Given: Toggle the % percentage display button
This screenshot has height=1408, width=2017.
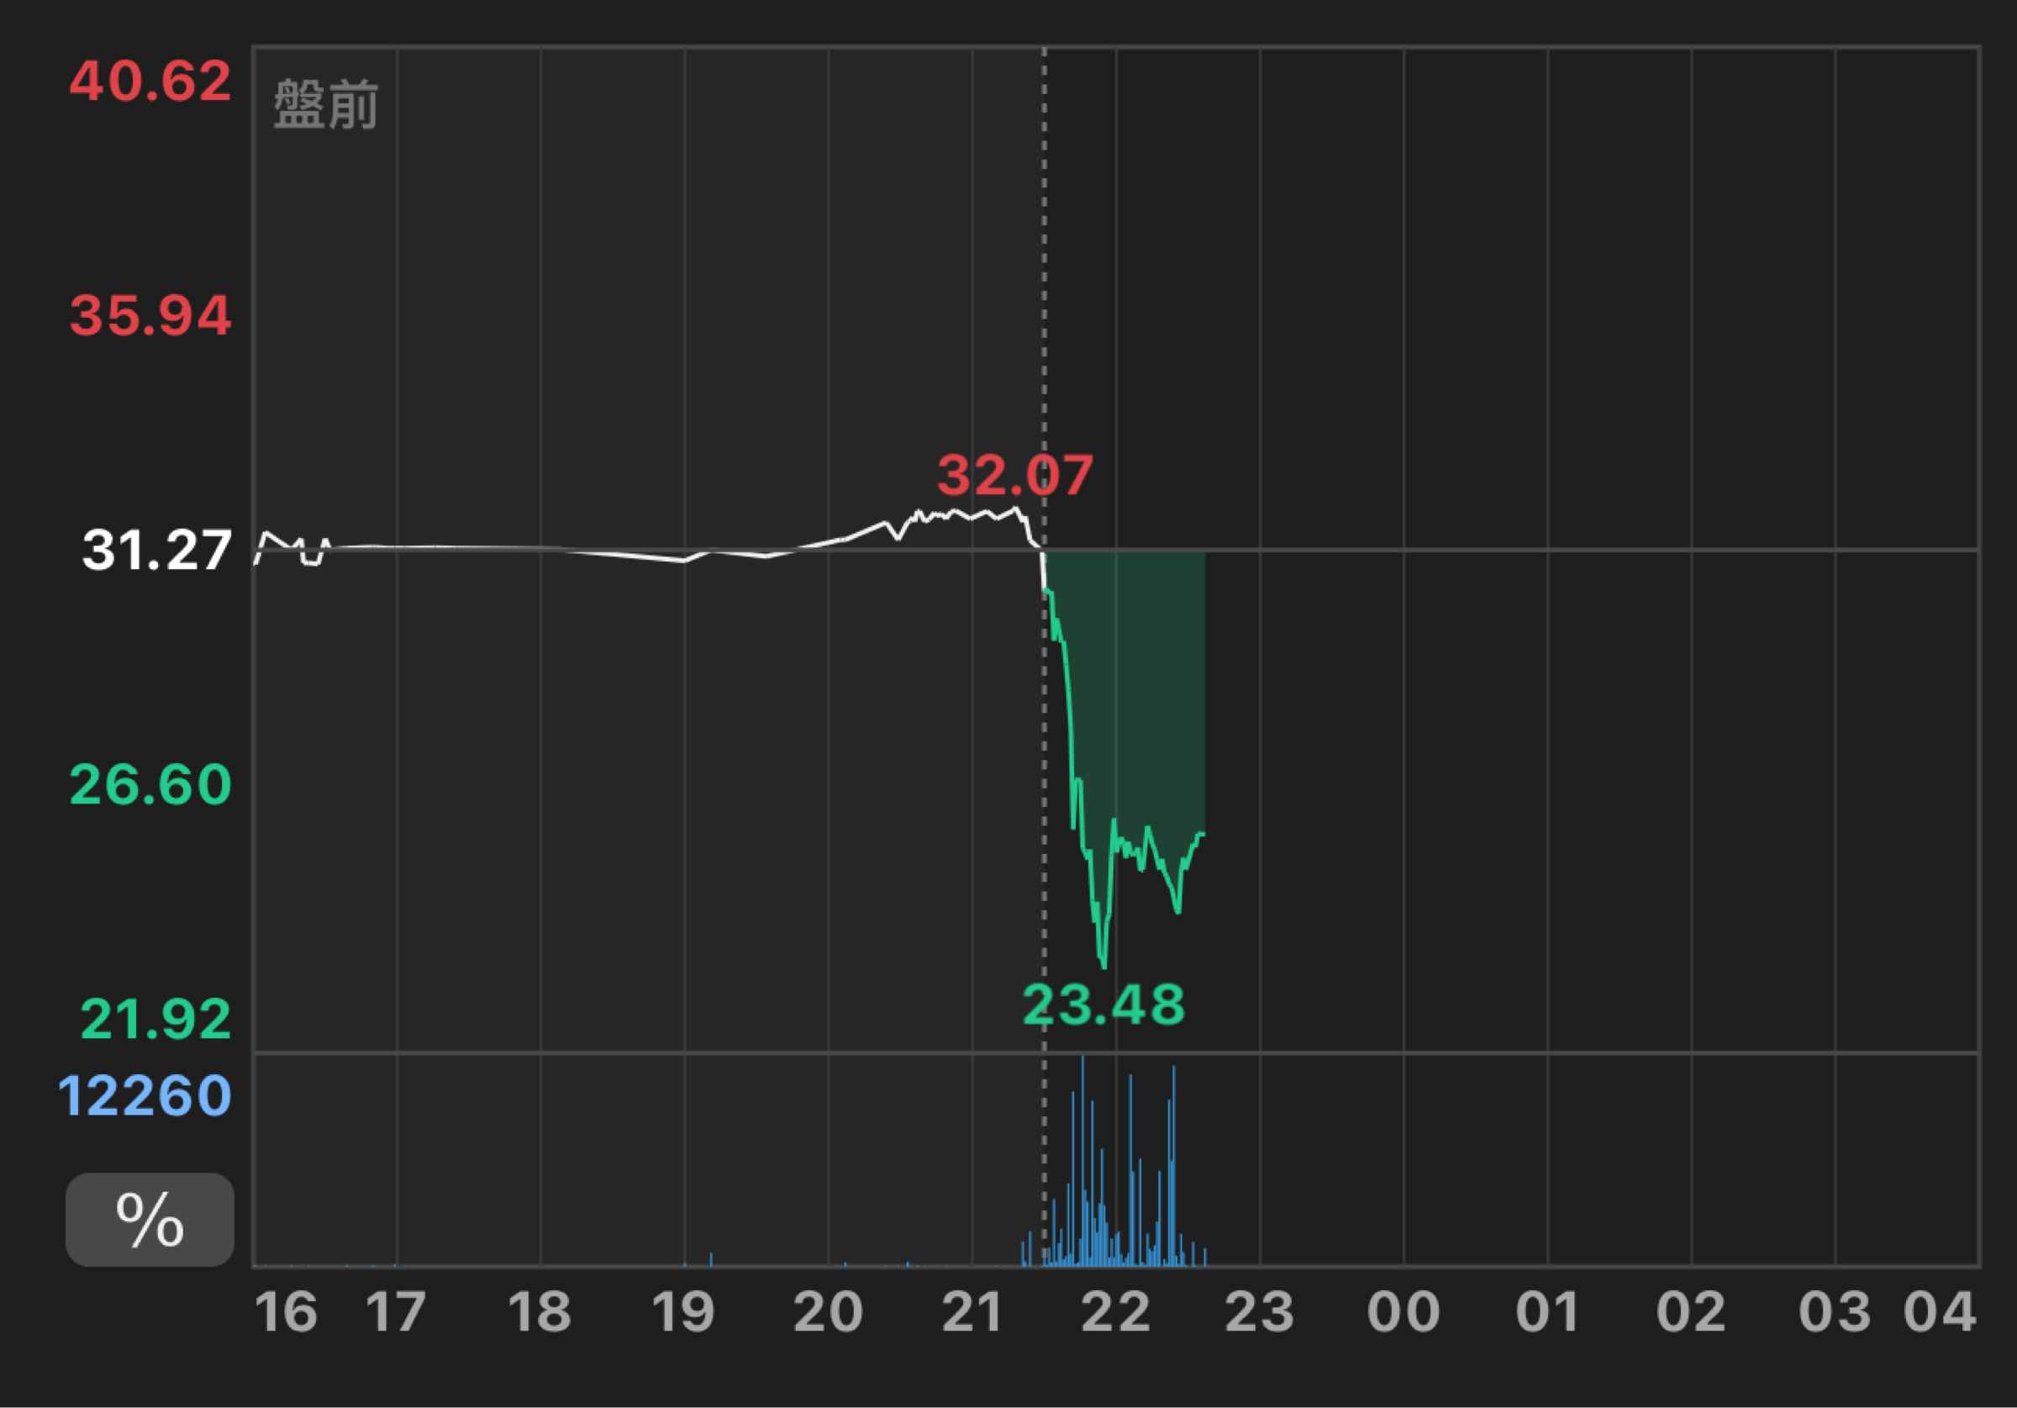Looking at the screenshot, I should click(150, 1219).
